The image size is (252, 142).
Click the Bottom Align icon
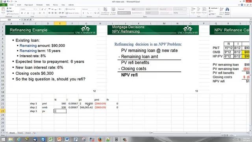56,9
